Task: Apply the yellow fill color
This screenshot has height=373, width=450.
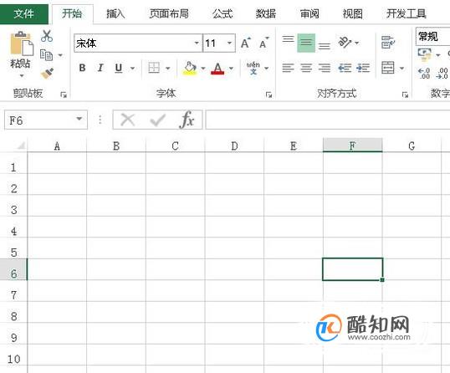Action: 190,69
